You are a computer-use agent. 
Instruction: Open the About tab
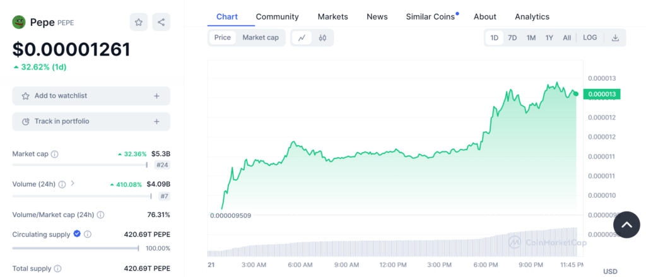click(485, 16)
